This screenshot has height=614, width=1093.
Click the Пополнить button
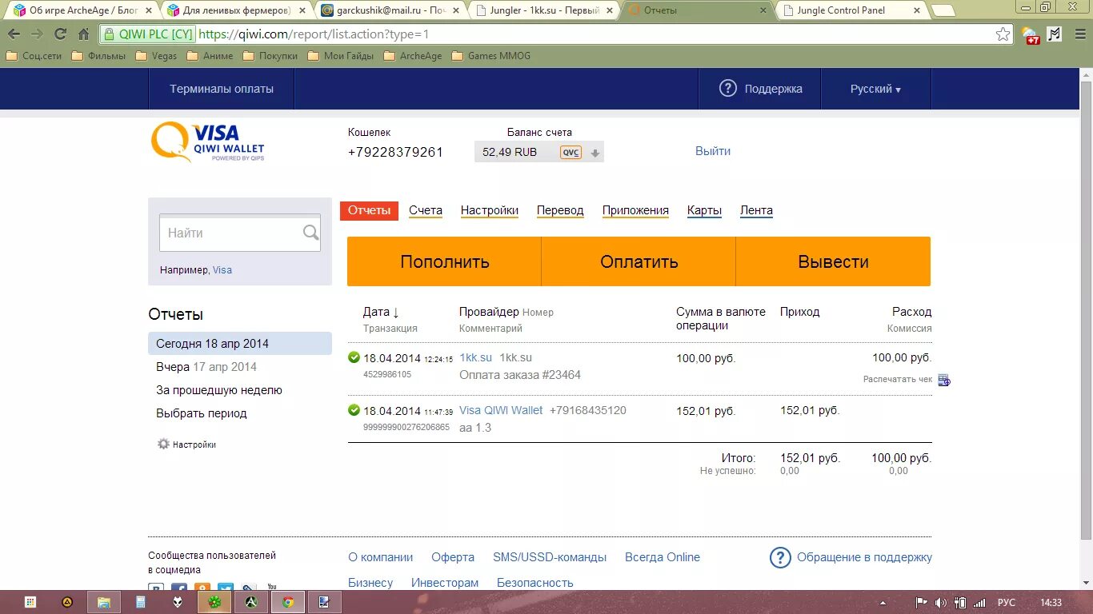pyautogui.click(x=445, y=261)
